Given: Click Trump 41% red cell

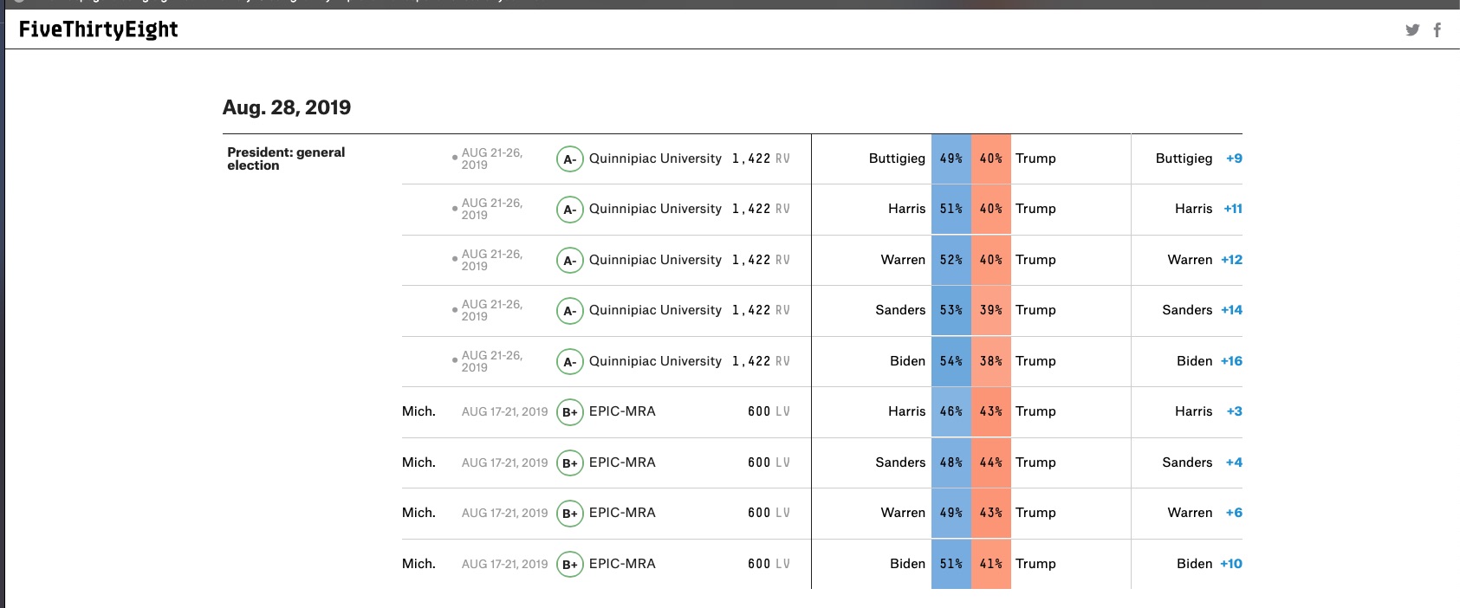Looking at the screenshot, I should click(x=991, y=564).
